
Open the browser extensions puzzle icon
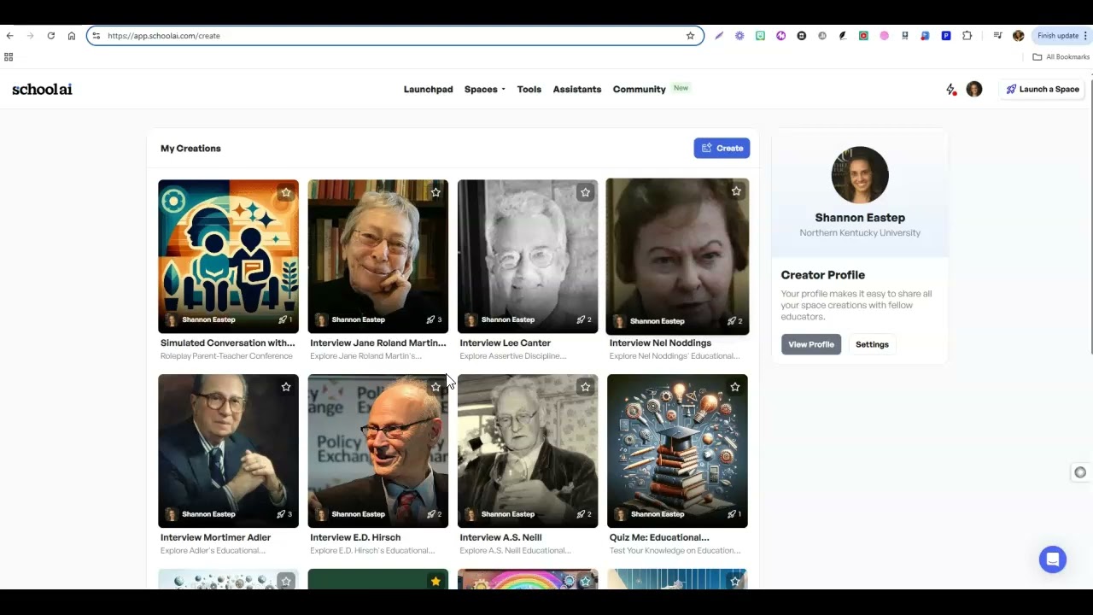pos(967,36)
